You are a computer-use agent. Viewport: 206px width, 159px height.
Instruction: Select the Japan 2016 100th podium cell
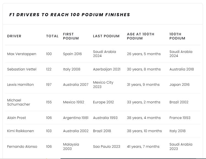(x=180, y=85)
